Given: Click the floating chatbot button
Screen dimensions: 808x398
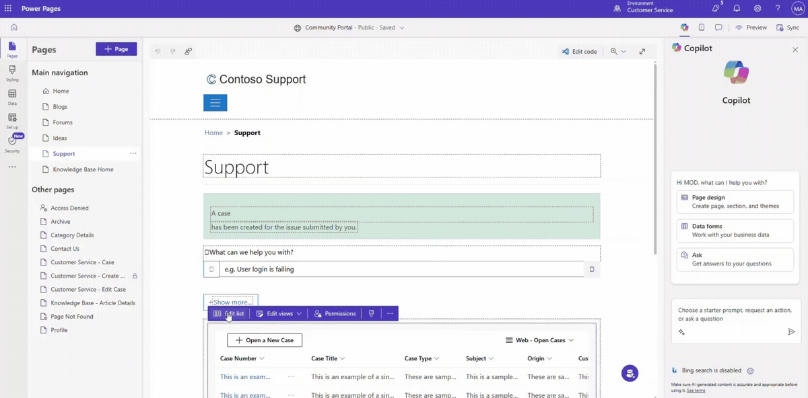Looking at the screenshot, I should click(630, 373).
